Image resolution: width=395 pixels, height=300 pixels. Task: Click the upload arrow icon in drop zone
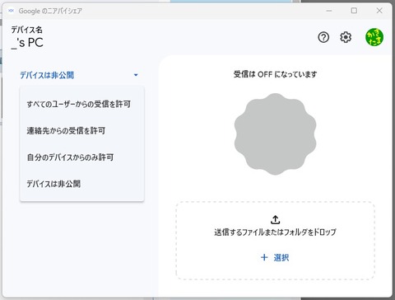[x=275, y=219]
